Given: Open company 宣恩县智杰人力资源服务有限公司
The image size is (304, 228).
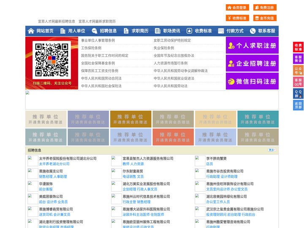Looking at the screenshot, I should click(148, 158).
